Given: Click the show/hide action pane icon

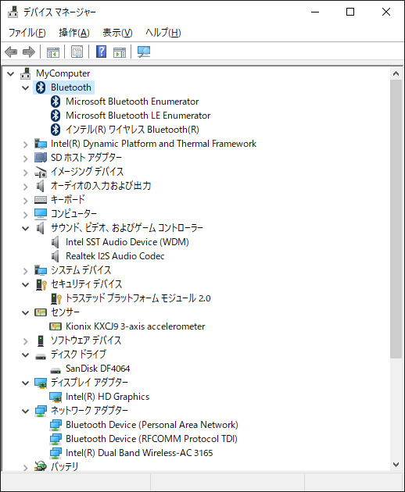Looking at the screenshot, I should [120, 52].
